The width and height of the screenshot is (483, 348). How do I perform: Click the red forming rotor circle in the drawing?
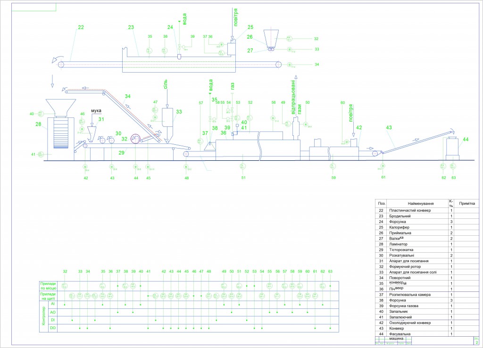(135, 139)
